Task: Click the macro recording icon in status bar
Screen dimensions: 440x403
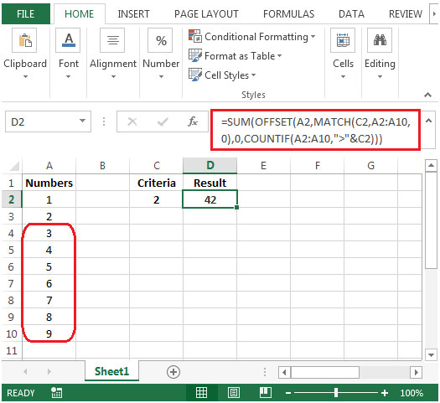Action: point(56,393)
